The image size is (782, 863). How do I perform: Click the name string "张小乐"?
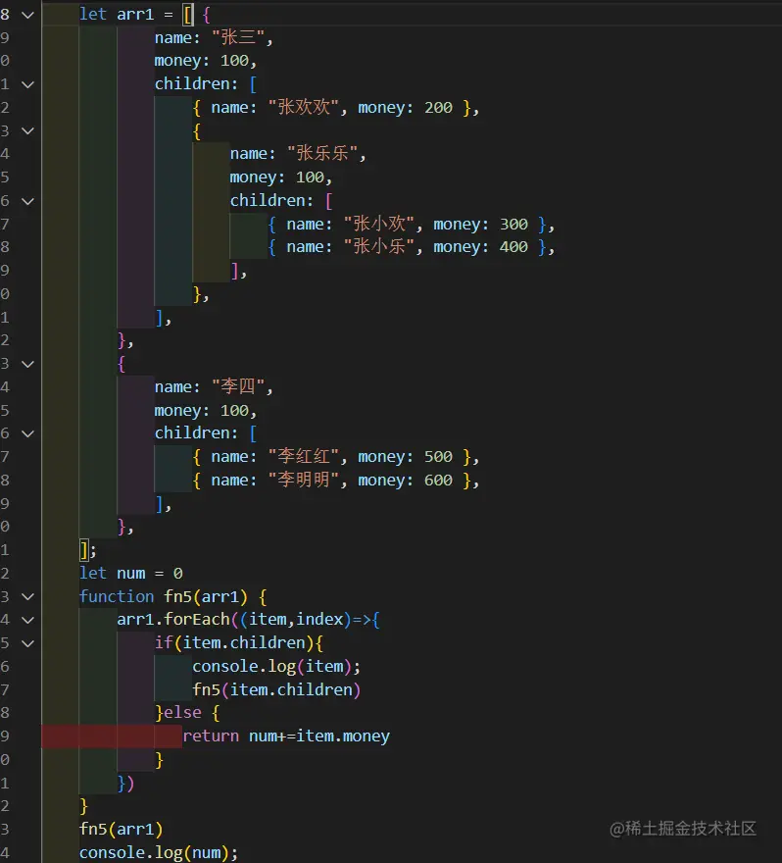tap(379, 246)
